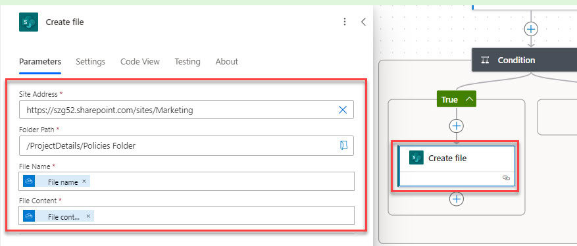This screenshot has width=577, height=246.
Task: Add an action above Condition
Action: click(531, 29)
